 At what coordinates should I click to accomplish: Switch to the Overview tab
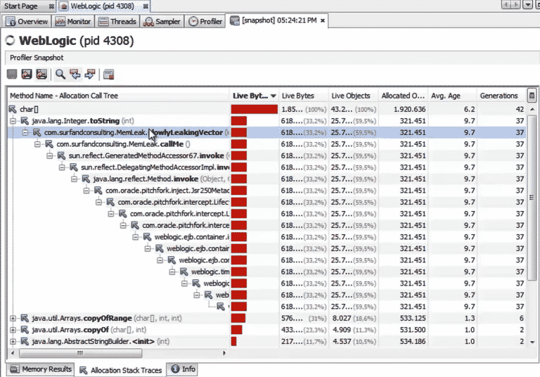coord(27,21)
